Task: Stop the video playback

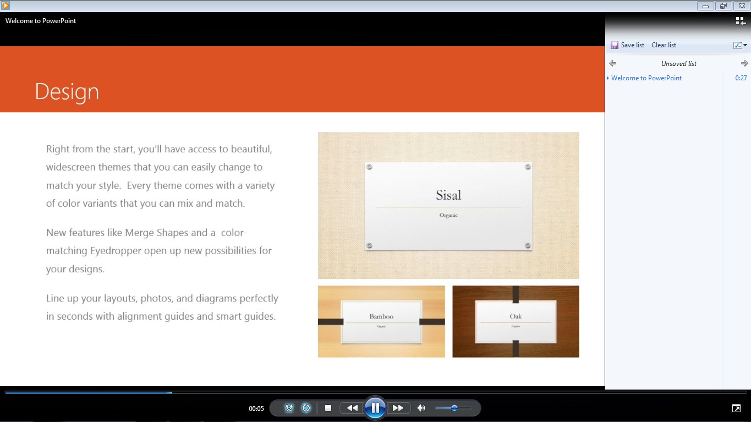Action: click(328, 408)
